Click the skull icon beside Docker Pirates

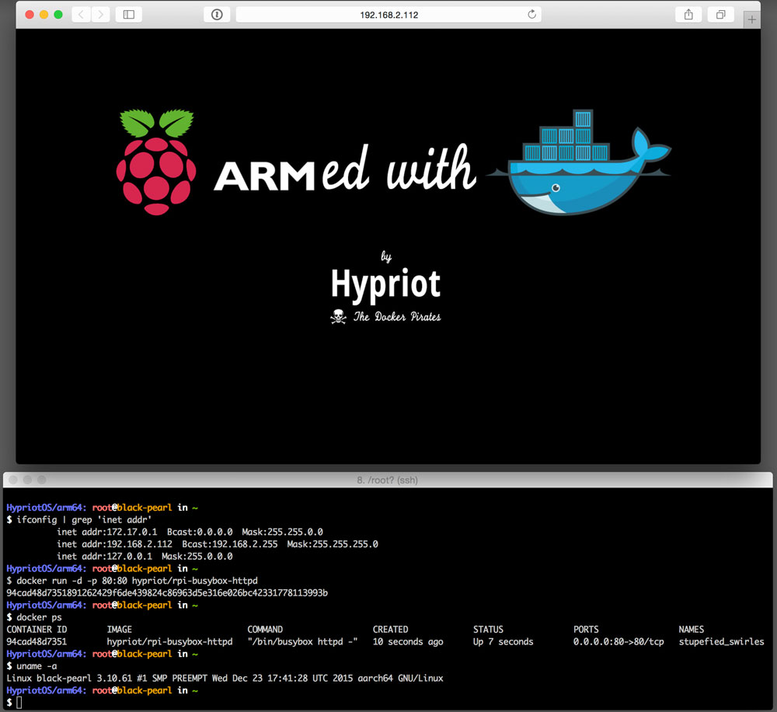point(338,316)
